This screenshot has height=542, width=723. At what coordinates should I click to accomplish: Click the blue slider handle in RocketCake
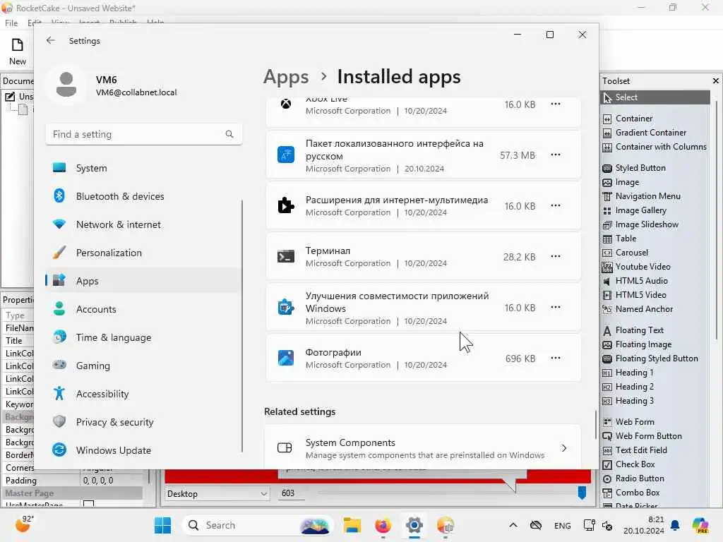click(582, 493)
